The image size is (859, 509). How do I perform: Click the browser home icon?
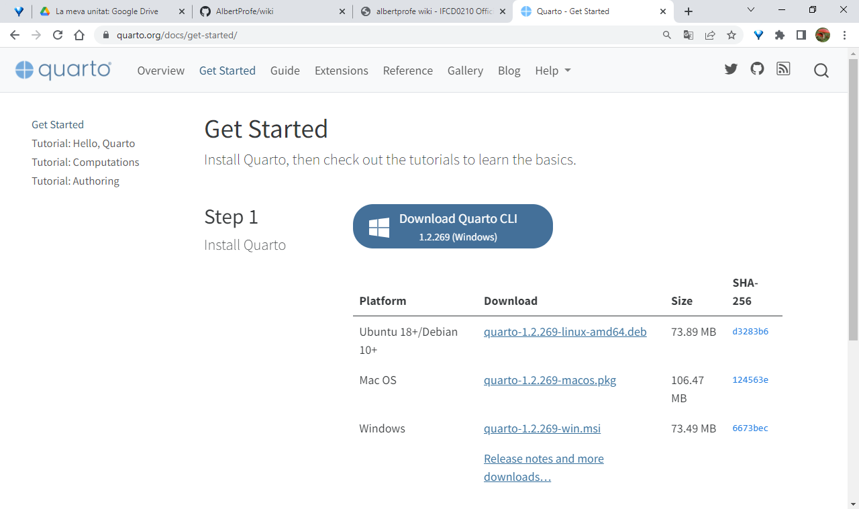click(x=79, y=35)
